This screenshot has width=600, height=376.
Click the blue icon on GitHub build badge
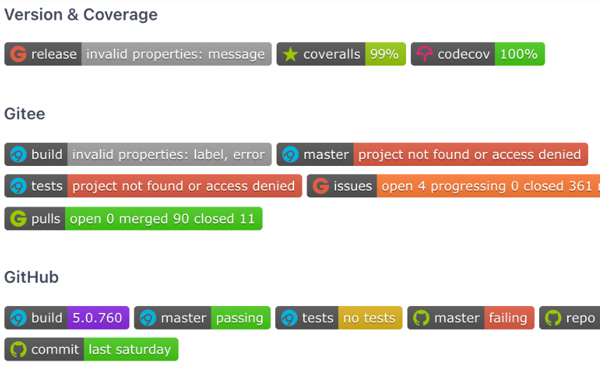pyautogui.click(x=18, y=318)
